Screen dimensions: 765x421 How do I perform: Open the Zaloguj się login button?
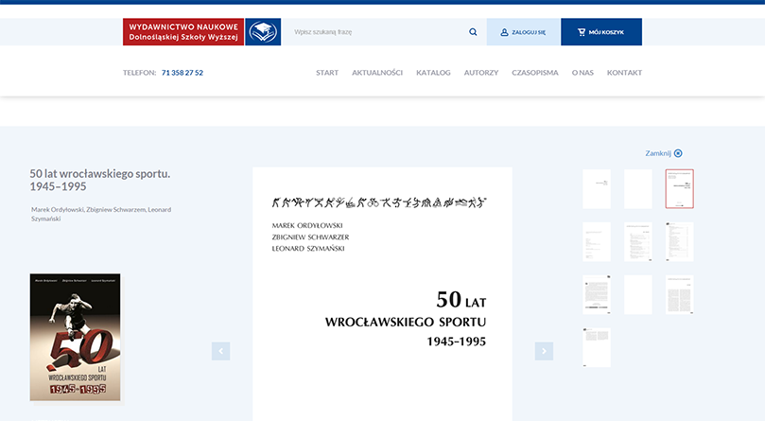click(x=523, y=32)
